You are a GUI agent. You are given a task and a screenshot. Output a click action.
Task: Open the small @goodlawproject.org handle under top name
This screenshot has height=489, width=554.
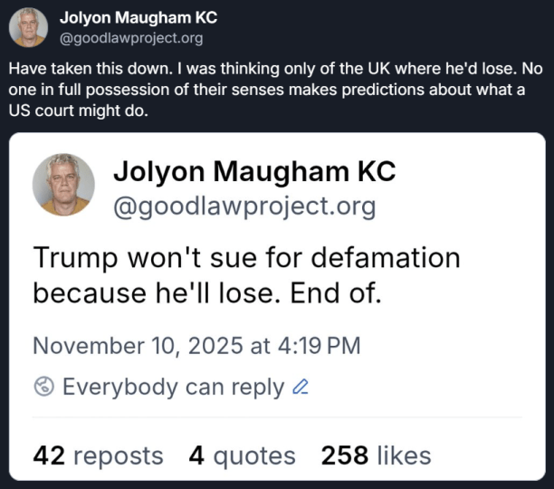click(130, 38)
